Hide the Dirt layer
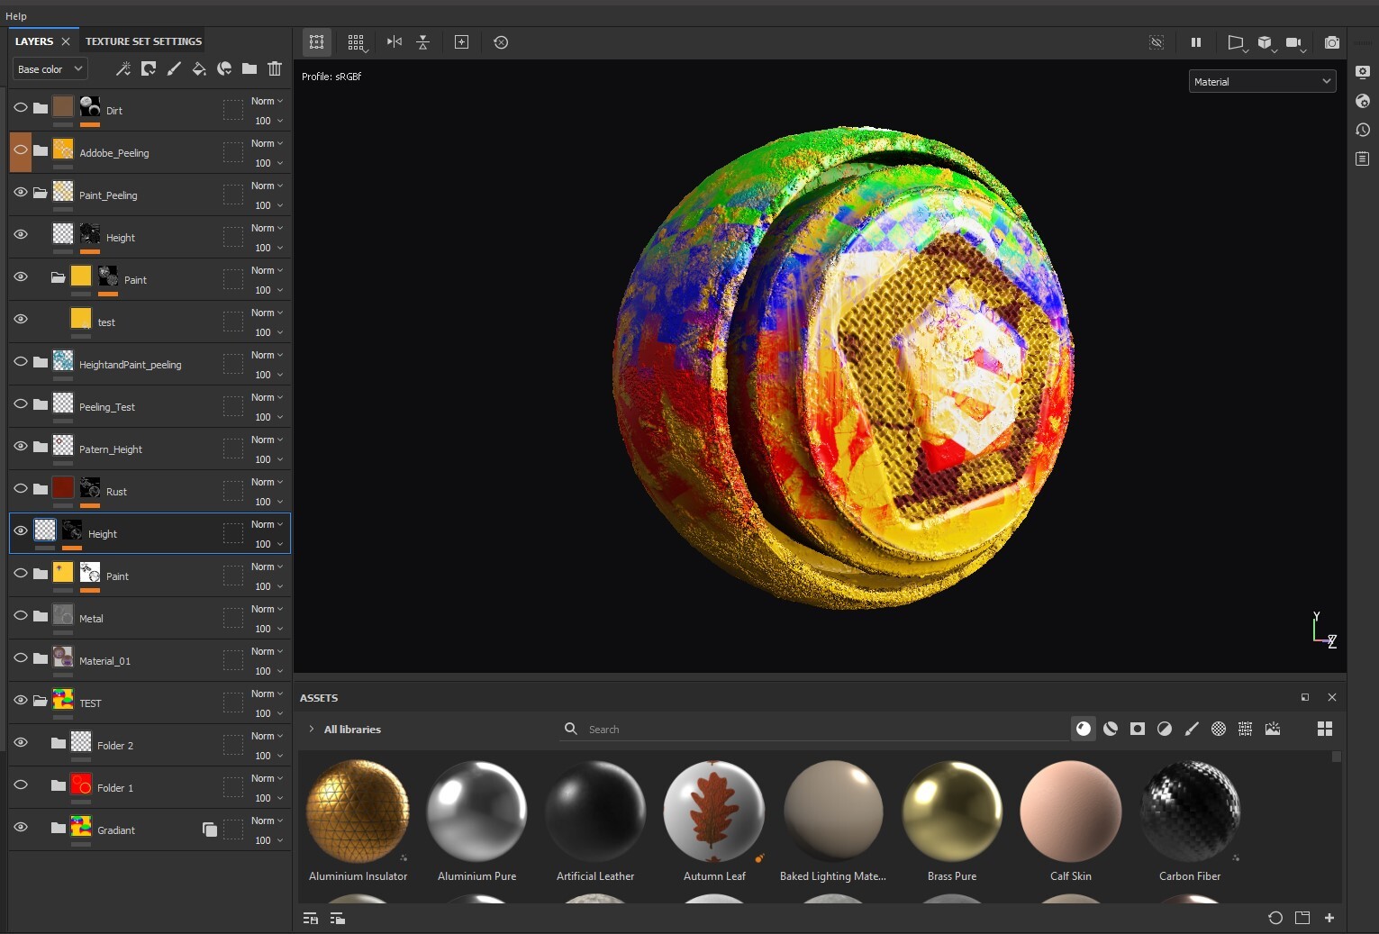Image resolution: width=1379 pixels, height=934 pixels. tap(21, 107)
